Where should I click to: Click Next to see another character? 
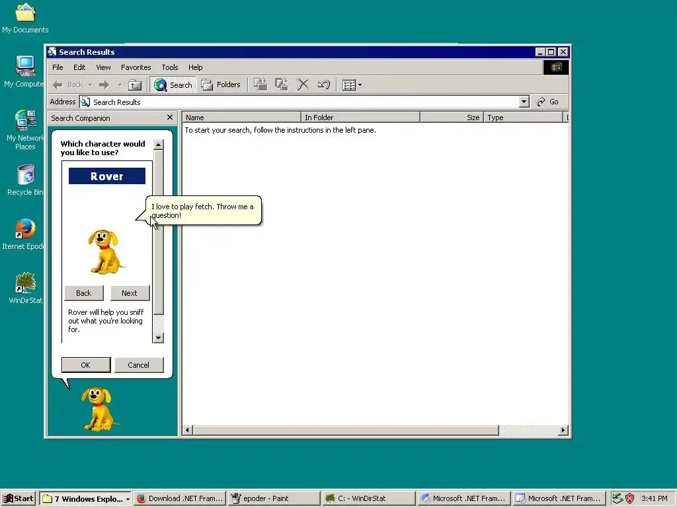[x=130, y=293]
